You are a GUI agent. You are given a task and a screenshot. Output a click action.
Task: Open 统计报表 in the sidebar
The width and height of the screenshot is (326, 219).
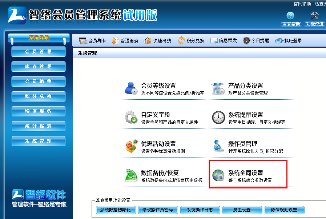(39, 126)
